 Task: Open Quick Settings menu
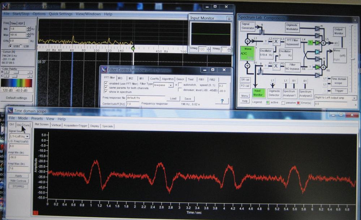click(61, 14)
